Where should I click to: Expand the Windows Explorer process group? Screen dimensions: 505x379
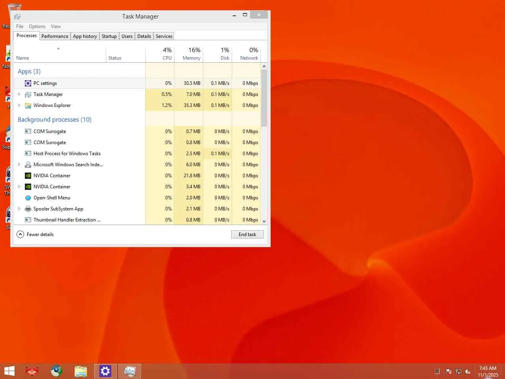19,105
